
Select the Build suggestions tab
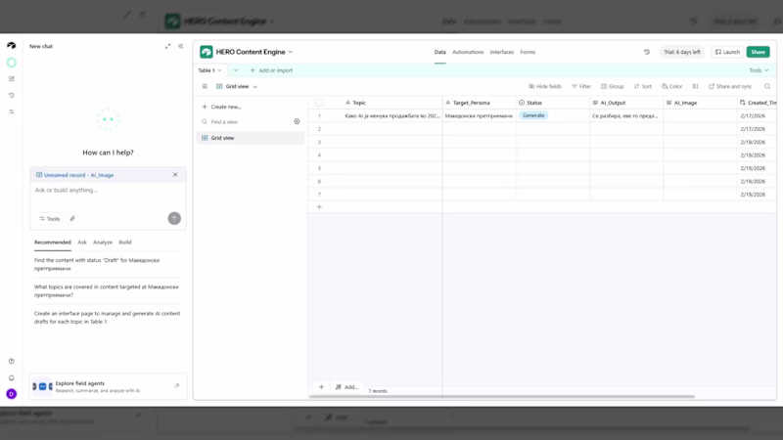125,242
